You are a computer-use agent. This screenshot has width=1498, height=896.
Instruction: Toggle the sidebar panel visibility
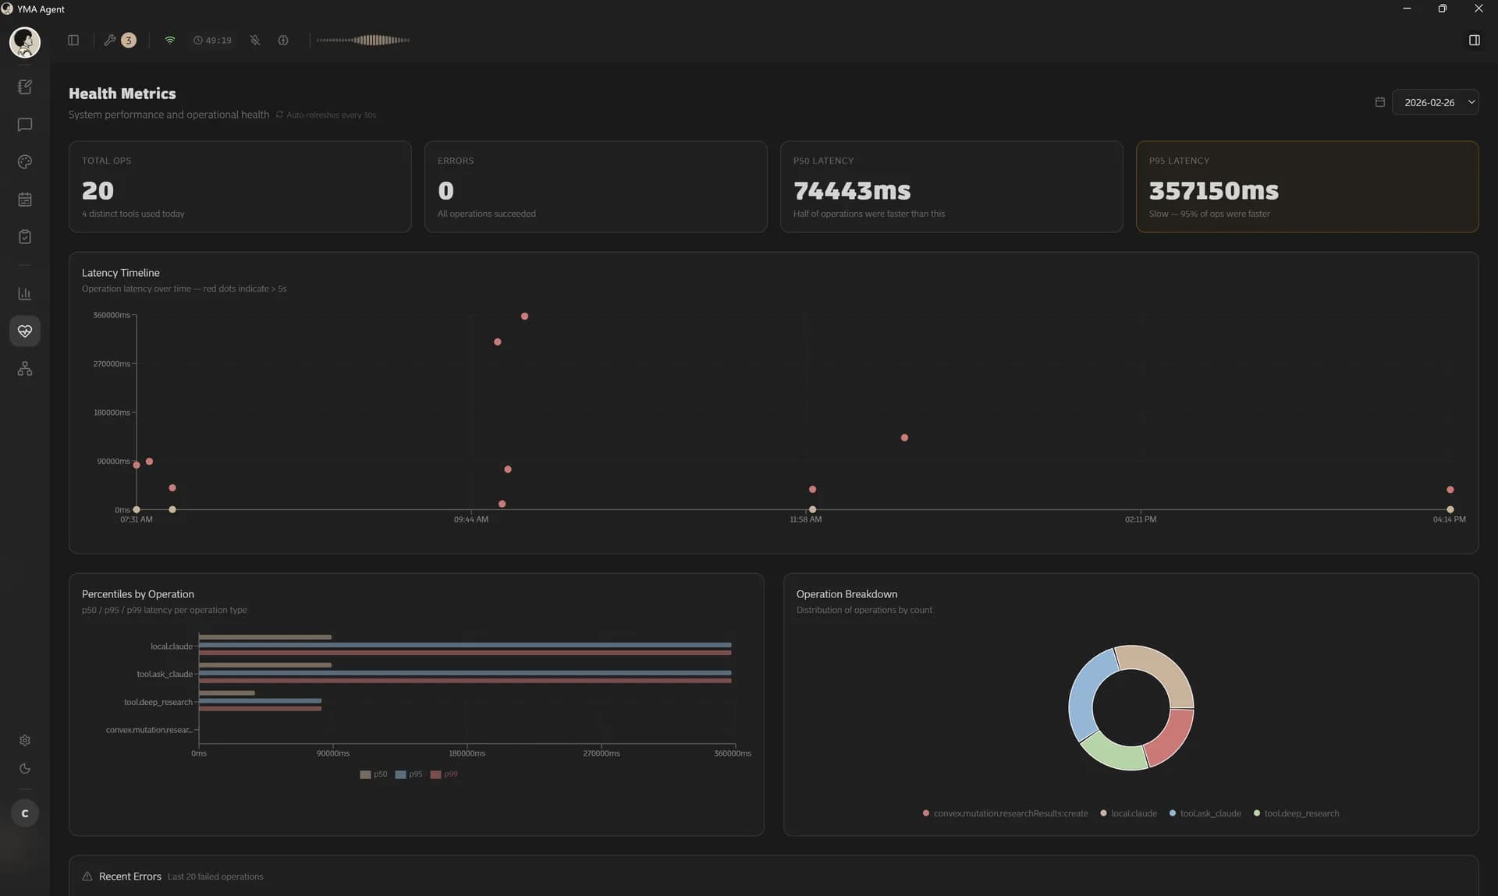73,41
